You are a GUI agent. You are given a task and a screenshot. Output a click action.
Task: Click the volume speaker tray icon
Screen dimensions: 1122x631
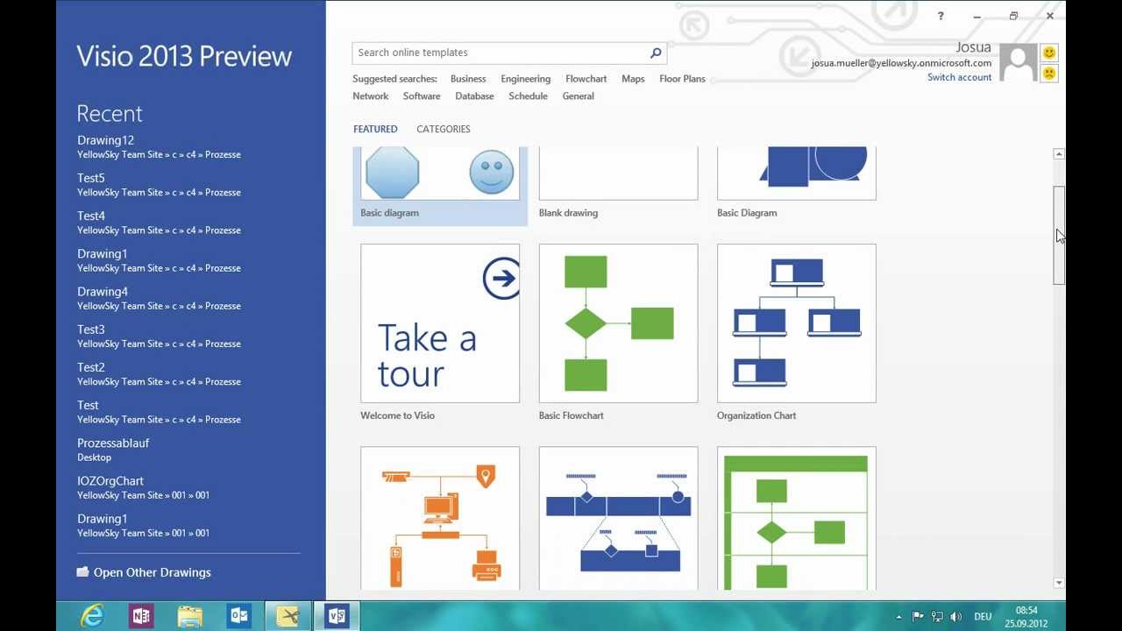click(956, 617)
